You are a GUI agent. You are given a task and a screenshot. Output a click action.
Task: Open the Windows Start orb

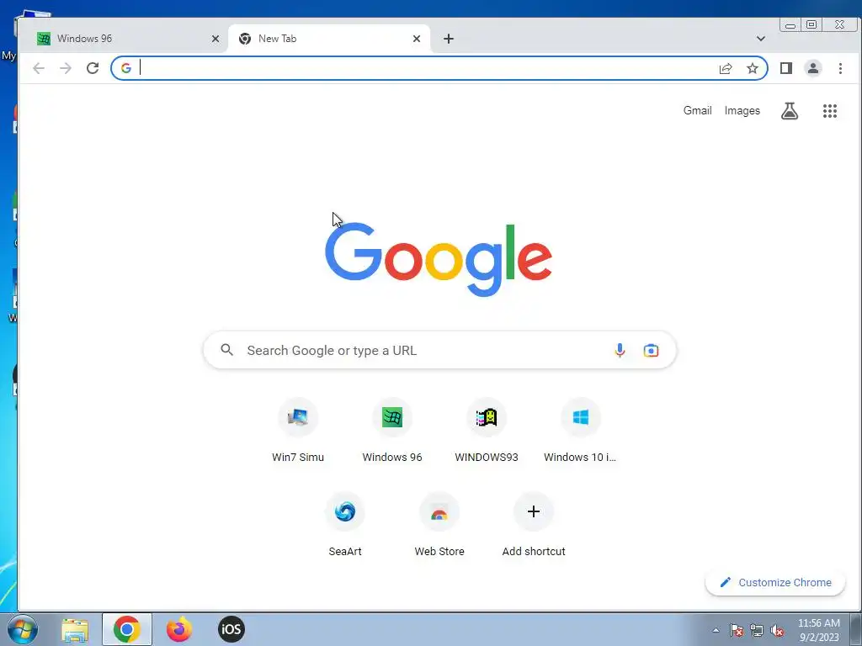[23, 629]
